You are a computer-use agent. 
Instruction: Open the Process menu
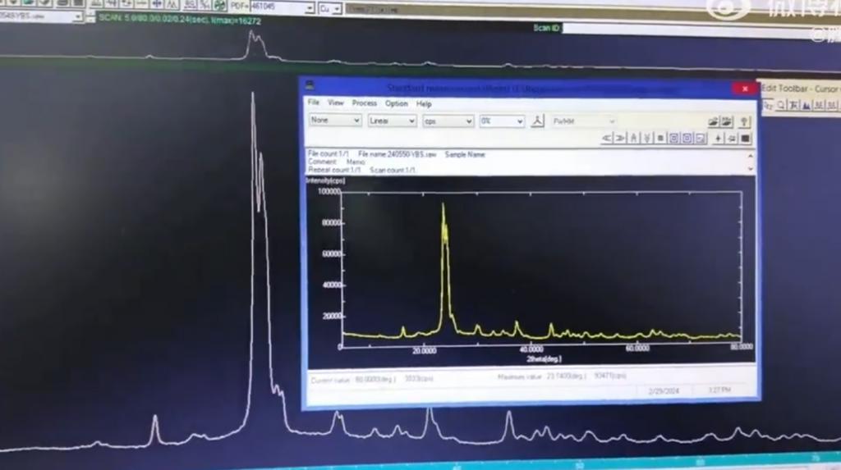point(364,103)
